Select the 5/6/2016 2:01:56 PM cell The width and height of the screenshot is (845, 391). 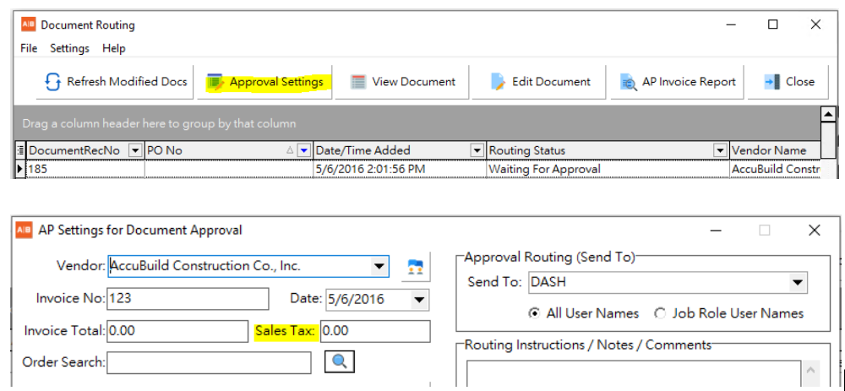point(400,169)
